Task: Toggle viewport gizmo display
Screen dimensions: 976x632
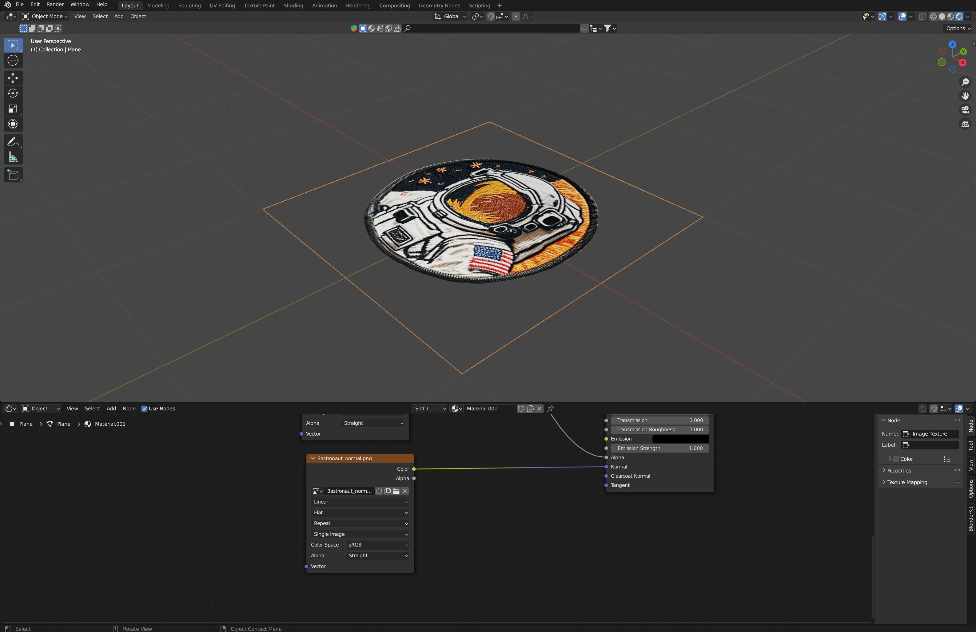Action: tap(882, 16)
